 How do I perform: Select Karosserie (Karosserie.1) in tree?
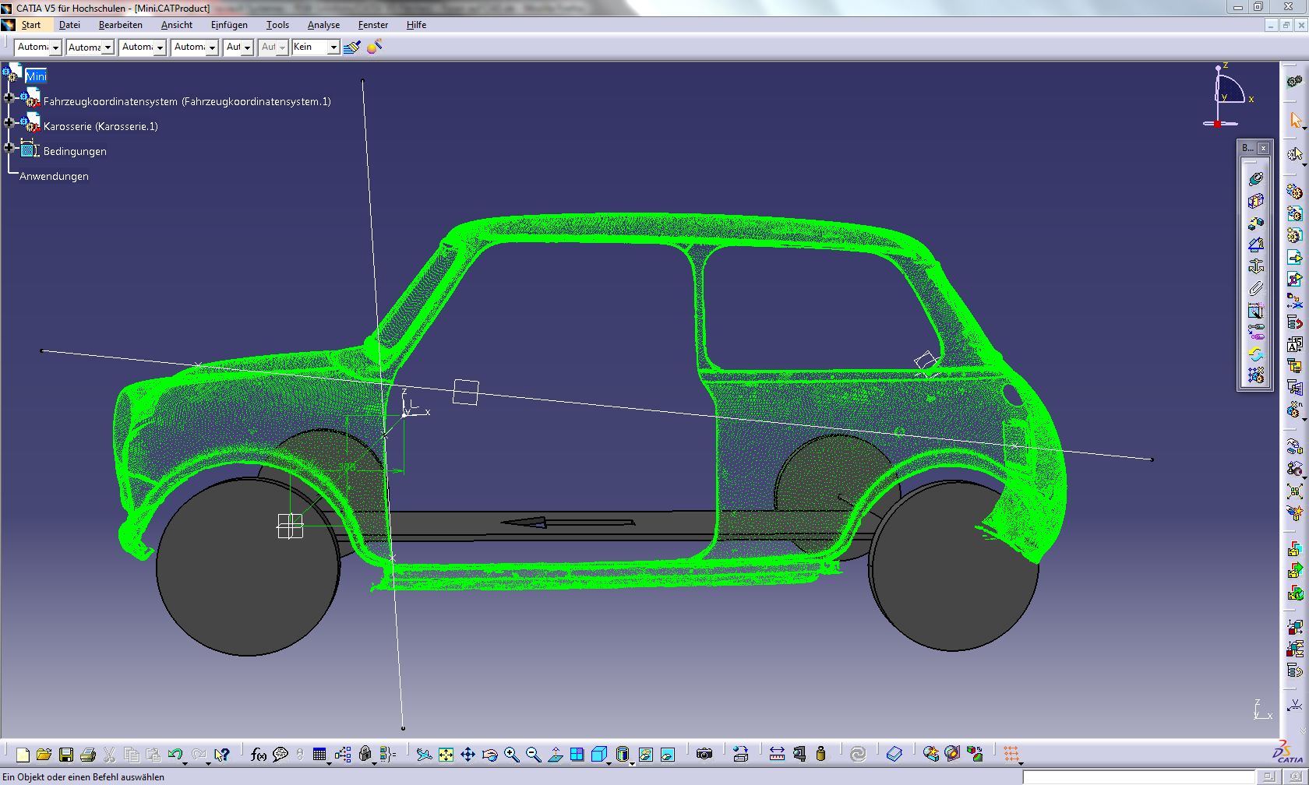click(101, 126)
